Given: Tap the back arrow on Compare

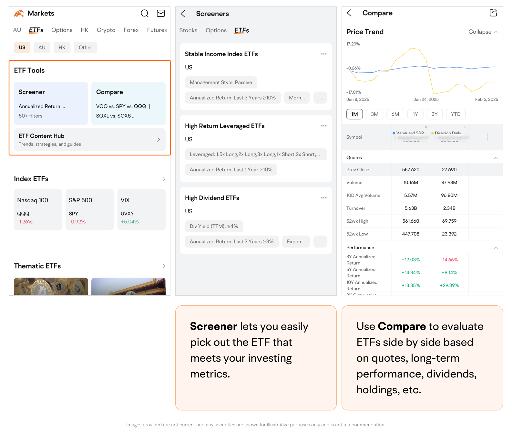Looking at the screenshot, I should click(349, 13).
